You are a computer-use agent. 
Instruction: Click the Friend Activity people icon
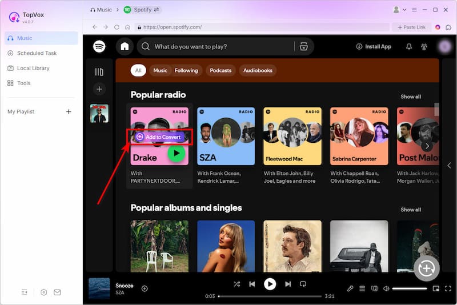[424, 47]
